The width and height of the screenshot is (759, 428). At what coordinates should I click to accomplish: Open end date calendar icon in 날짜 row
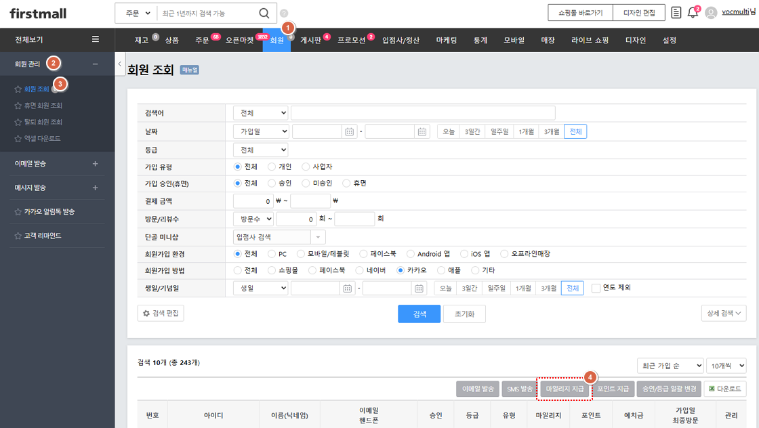[x=422, y=131]
